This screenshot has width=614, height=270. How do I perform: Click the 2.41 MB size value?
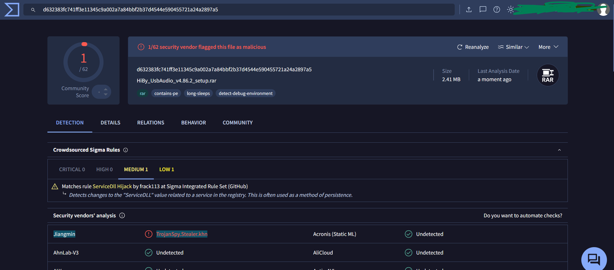pyautogui.click(x=451, y=80)
